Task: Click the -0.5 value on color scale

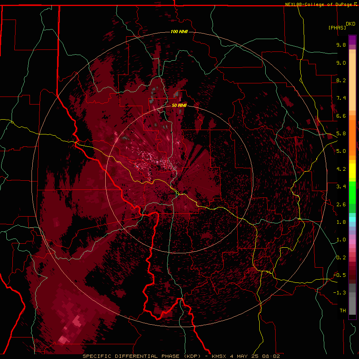Action: click(x=339, y=275)
